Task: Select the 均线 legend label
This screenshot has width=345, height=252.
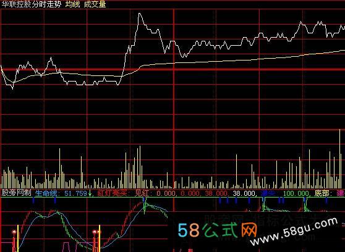Action: (72, 4)
